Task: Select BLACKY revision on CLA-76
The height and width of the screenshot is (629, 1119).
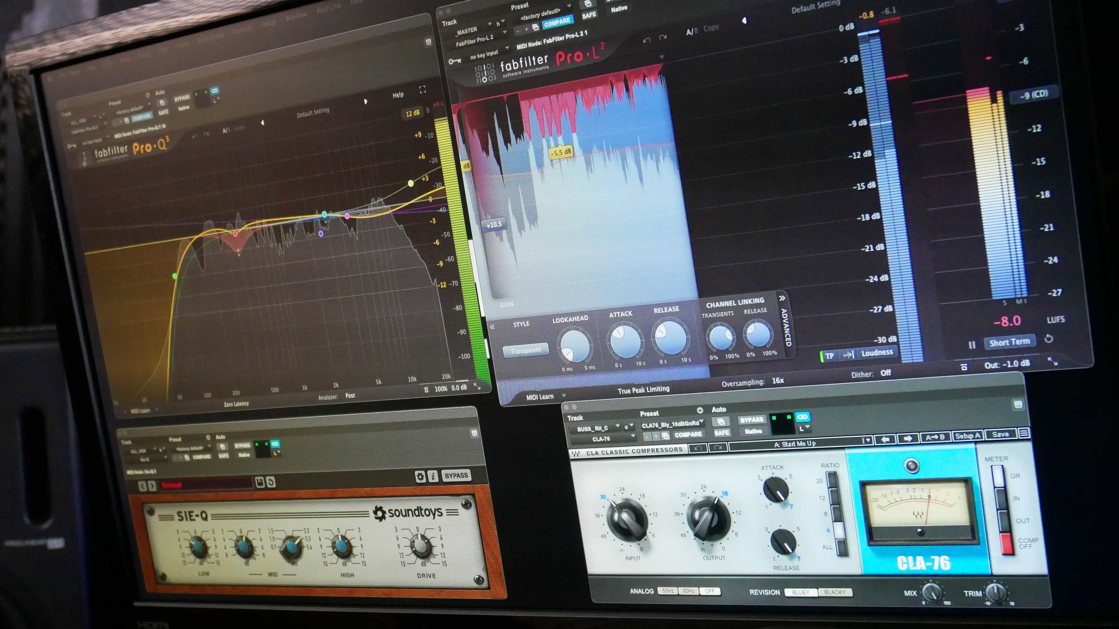Action: pos(834,592)
